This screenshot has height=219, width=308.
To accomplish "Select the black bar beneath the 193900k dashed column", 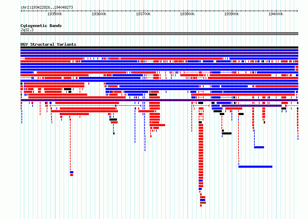I will tap(227, 133).
